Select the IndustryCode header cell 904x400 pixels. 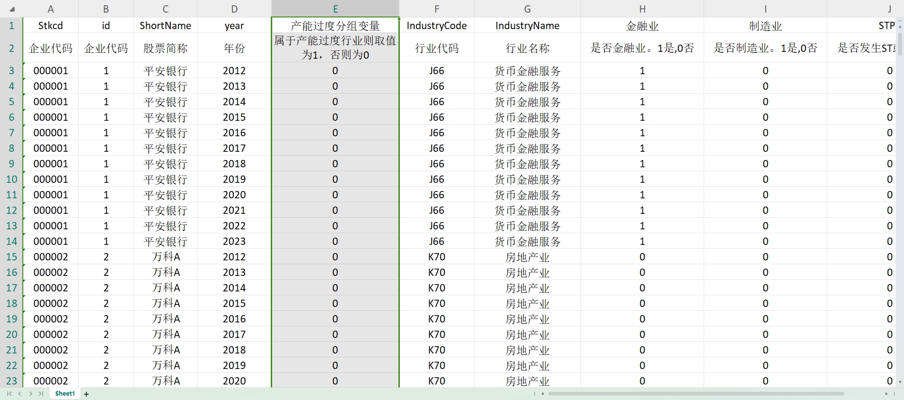point(437,26)
